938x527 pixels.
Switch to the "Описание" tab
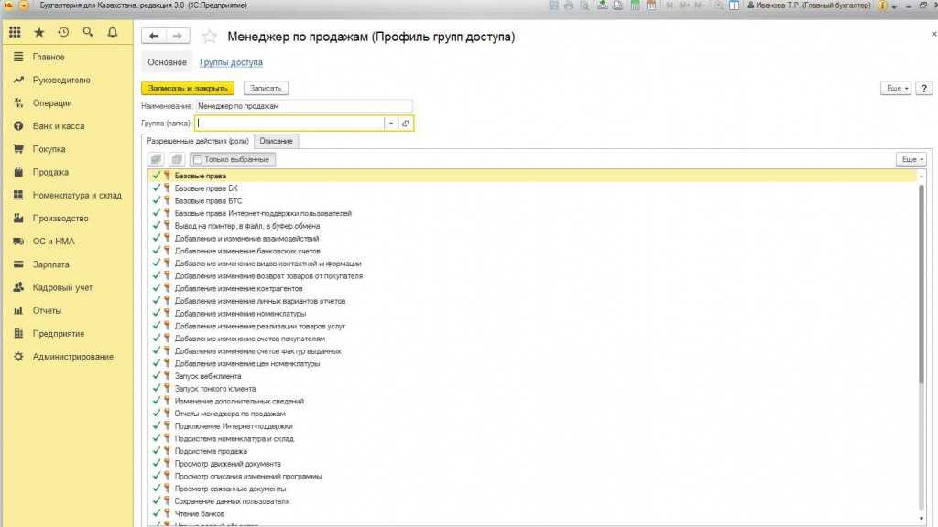click(276, 141)
